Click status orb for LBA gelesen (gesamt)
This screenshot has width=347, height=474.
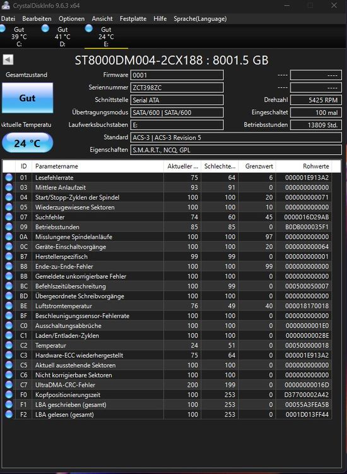(x=9, y=415)
